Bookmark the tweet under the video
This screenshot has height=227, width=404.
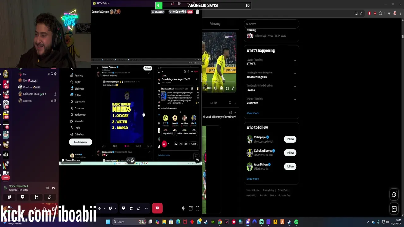point(230,103)
